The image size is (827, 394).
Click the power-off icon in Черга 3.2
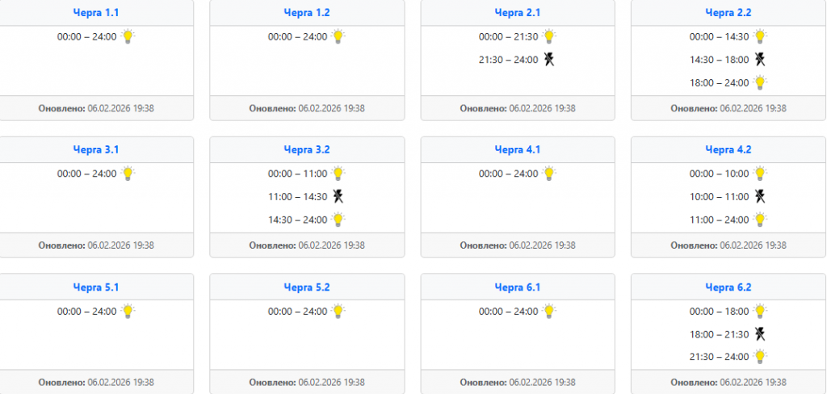point(338,196)
